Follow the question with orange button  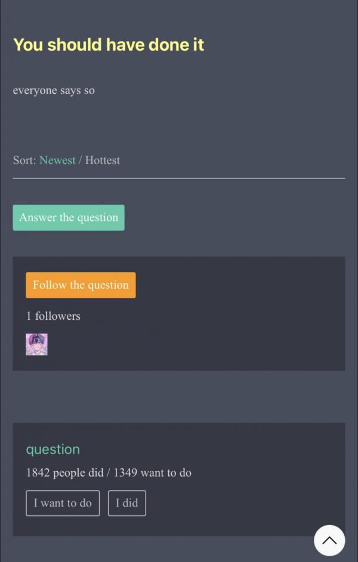[81, 285]
